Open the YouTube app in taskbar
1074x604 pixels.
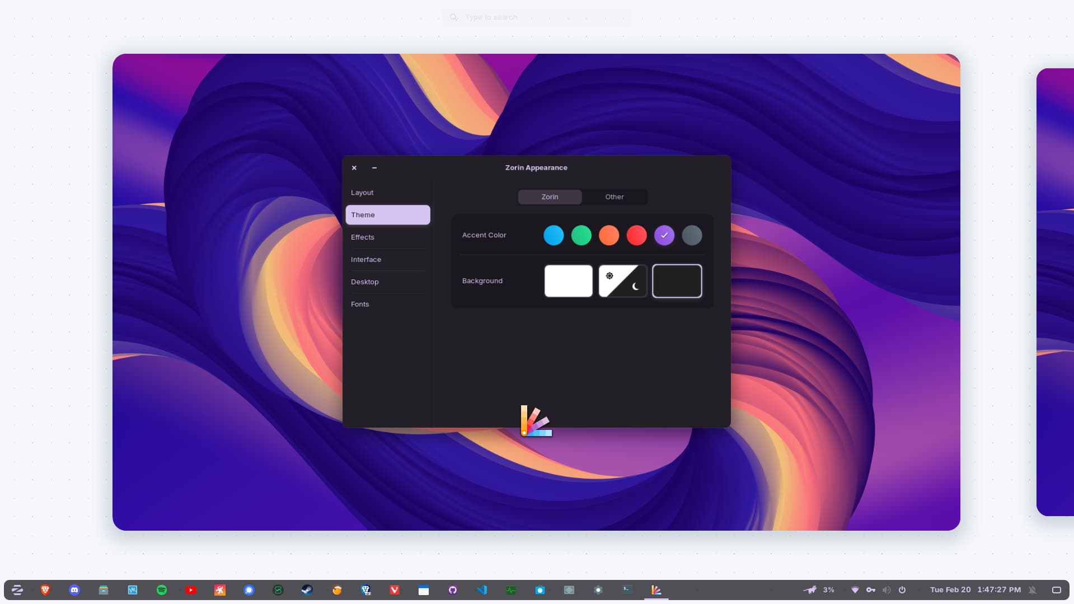[191, 590]
